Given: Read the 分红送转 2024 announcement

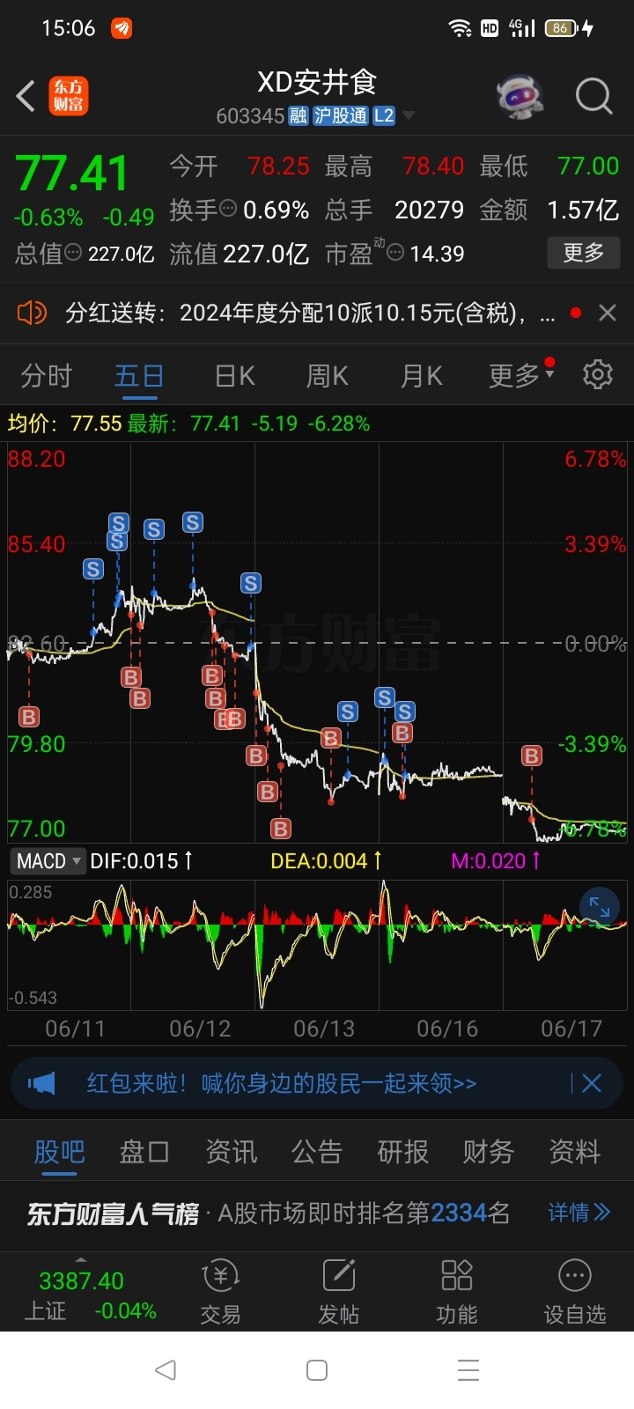Looking at the screenshot, I should click(310, 313).
